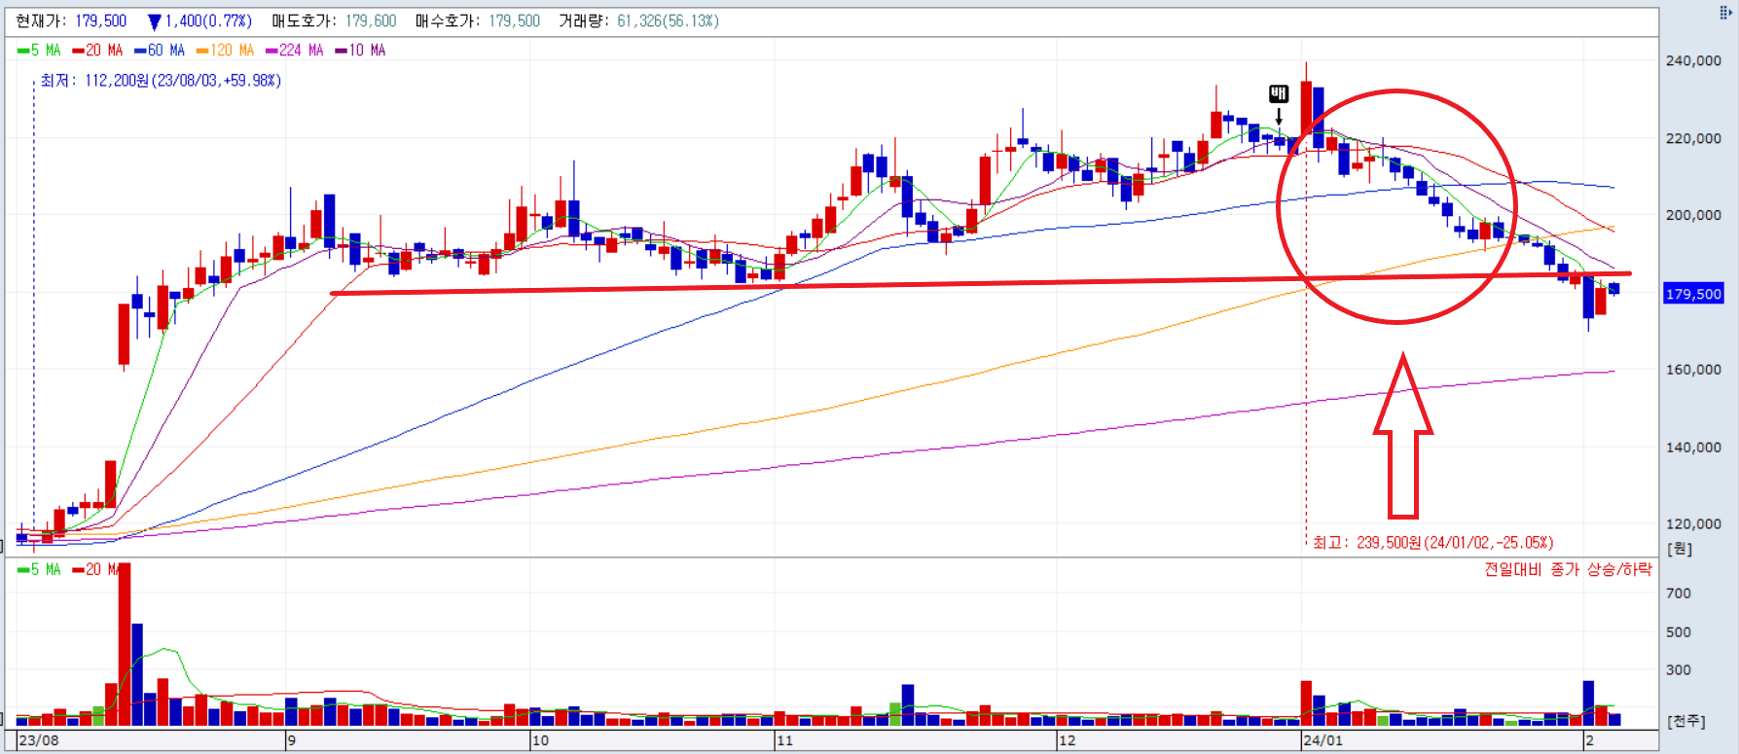Select the 20 MA legend in volume panel
Screen dimensions: 1739x754
point(97,570)
